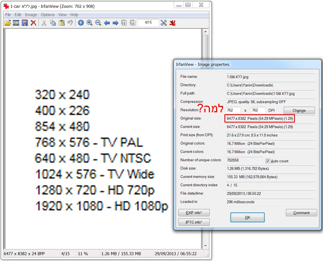Open the File menu
This screenshot has width=323, height=261.
tap(8, 15)
